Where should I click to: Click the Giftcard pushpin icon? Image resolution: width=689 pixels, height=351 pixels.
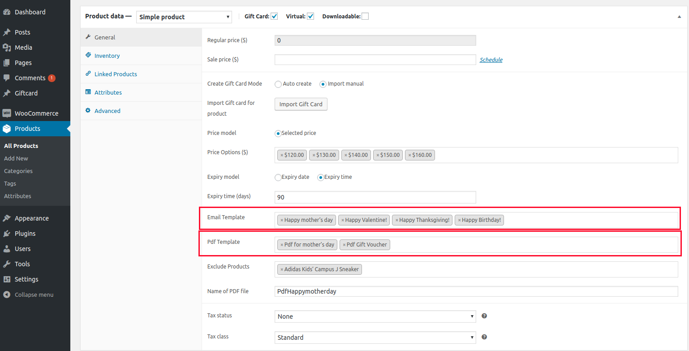[x=7, y=93]
